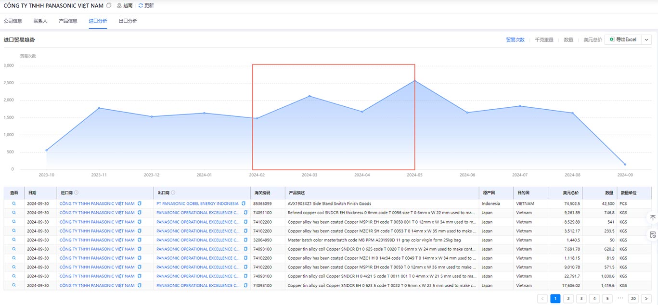The height and width of the screenshot is (305, 658).
Task: Switch chart metric to 数量
Action: coord(568,40)
